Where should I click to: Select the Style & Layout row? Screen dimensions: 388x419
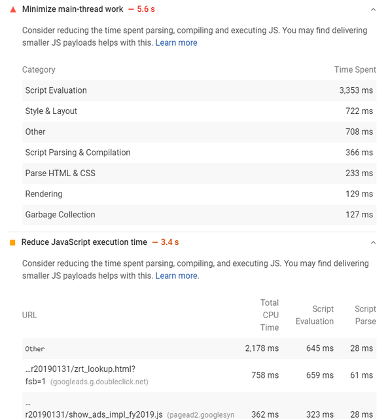point(199,111)
